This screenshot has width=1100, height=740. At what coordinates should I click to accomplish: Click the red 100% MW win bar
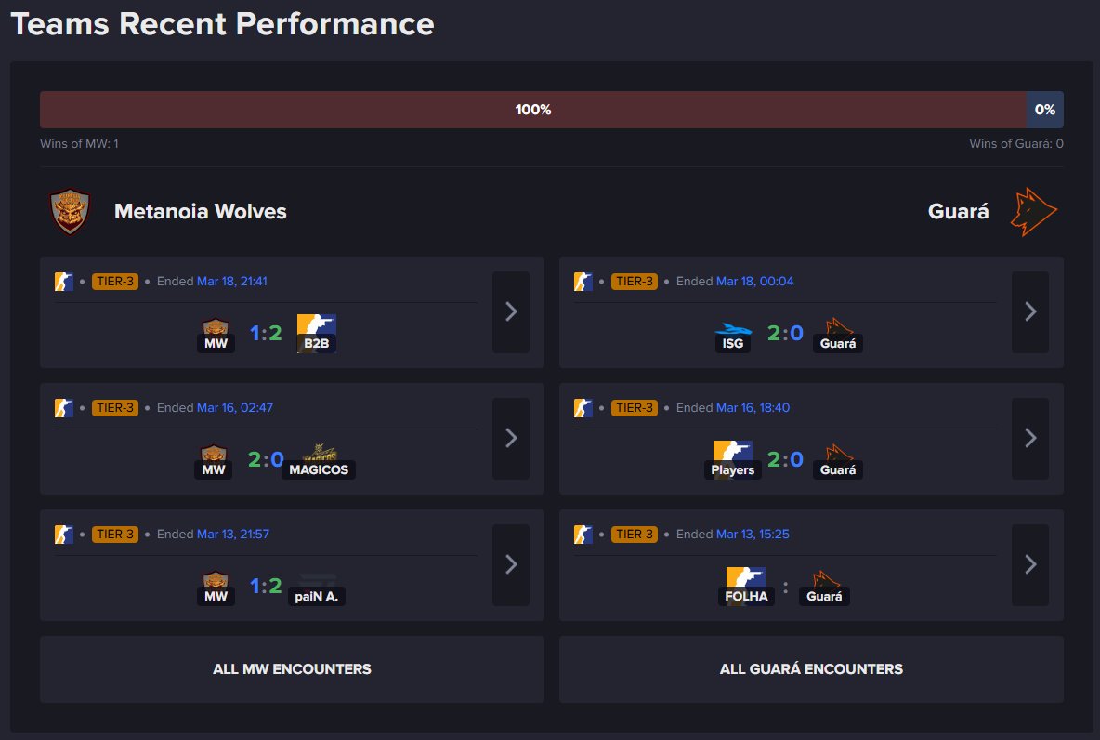point(532,110)
